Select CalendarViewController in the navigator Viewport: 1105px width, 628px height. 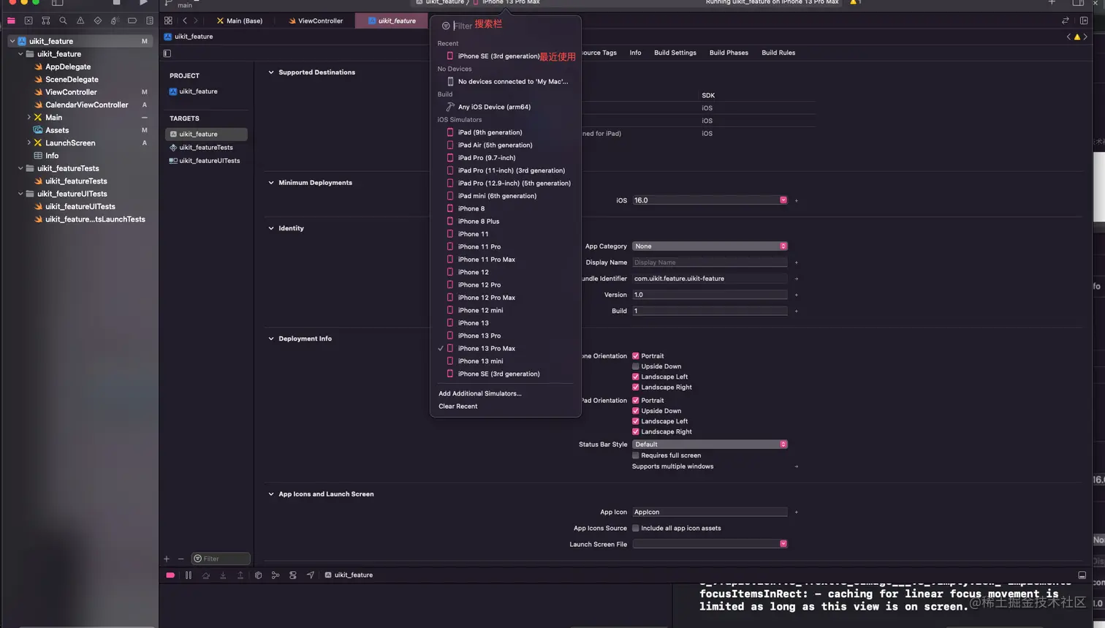(87, 105)
